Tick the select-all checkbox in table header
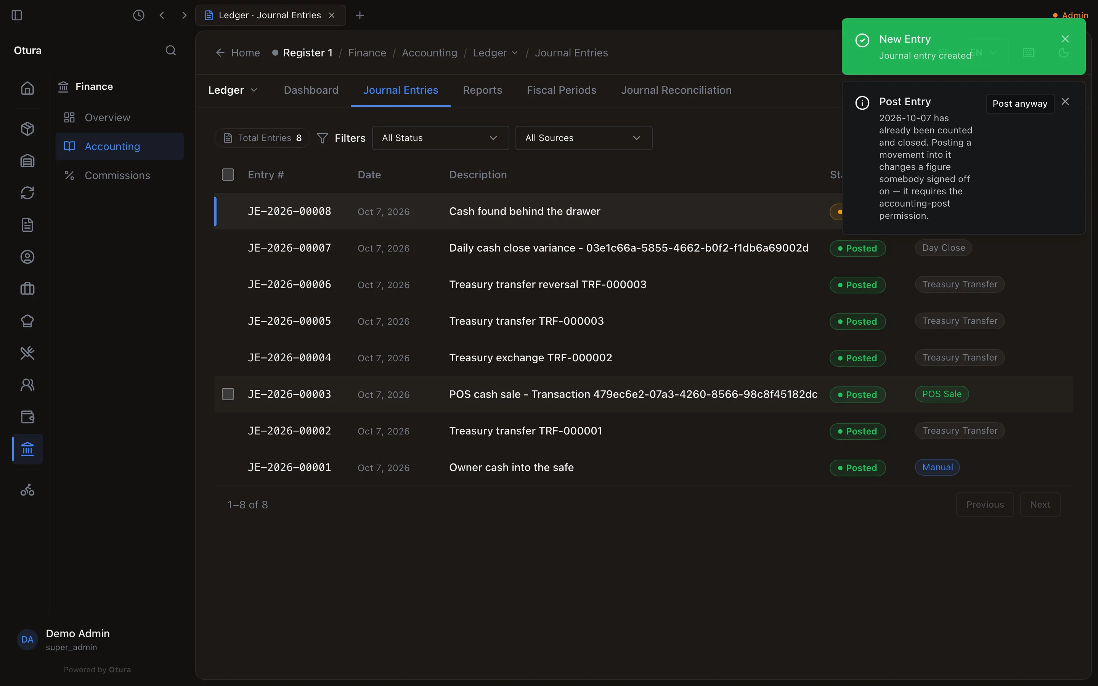This screenshot has width=1098, height=686. 228,175
